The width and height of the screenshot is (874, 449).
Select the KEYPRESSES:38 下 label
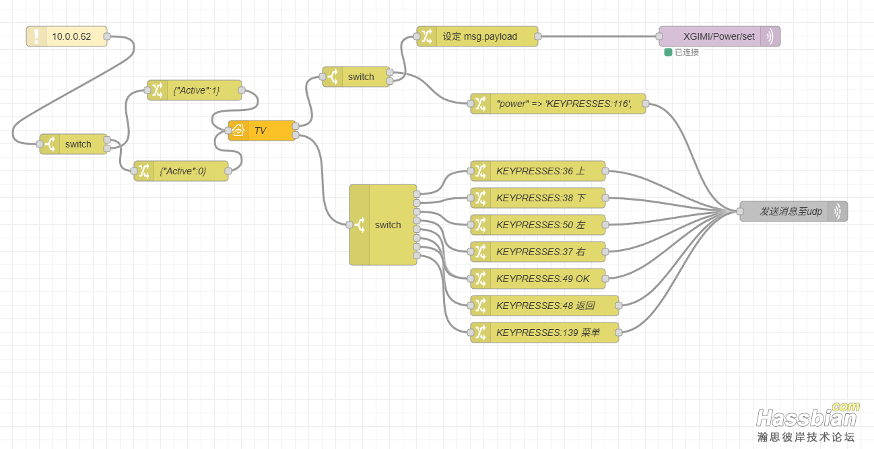(x=541, y=198)
